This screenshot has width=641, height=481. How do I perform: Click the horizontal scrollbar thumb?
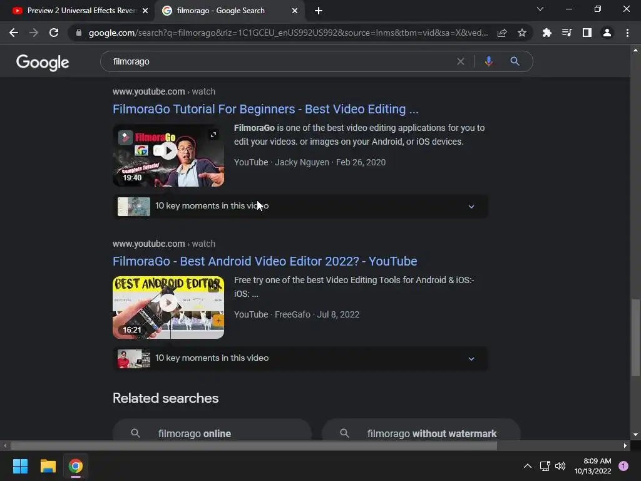(254, 446)
